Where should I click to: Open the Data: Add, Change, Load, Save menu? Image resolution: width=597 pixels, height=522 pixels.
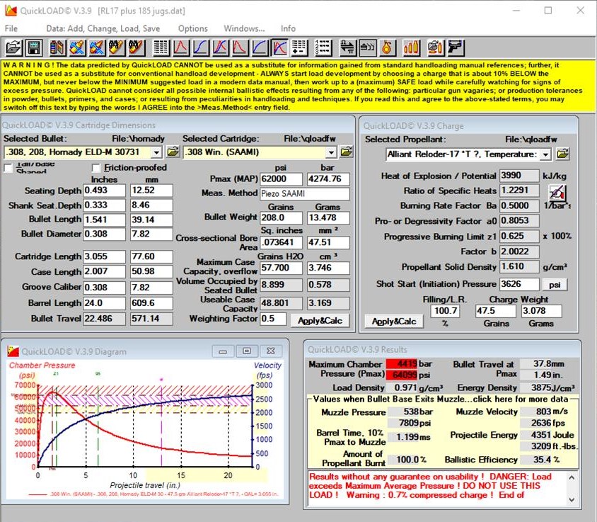click(x=103, y=28)
